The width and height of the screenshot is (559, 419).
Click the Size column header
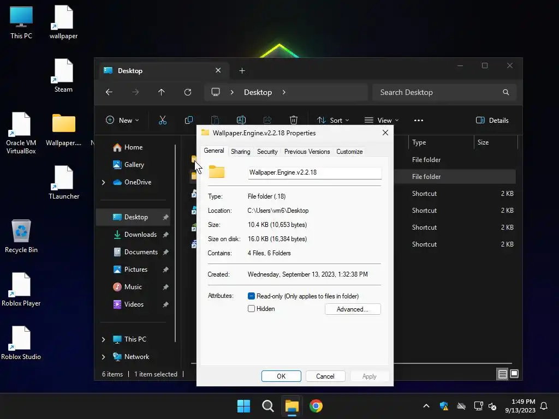click(496, 142)
